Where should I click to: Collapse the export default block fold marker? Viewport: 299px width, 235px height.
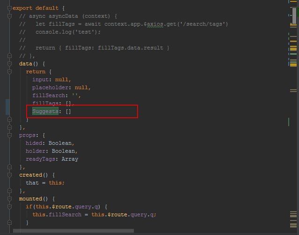point(9,8)
